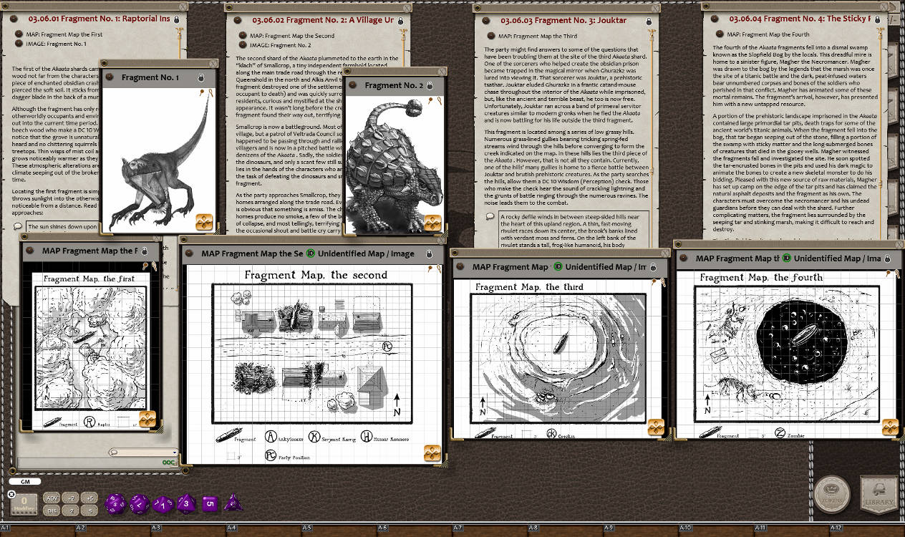Viewport: 905px width, 537px height.
Task: Roll the purple d20 die
Action: [115, 503]
